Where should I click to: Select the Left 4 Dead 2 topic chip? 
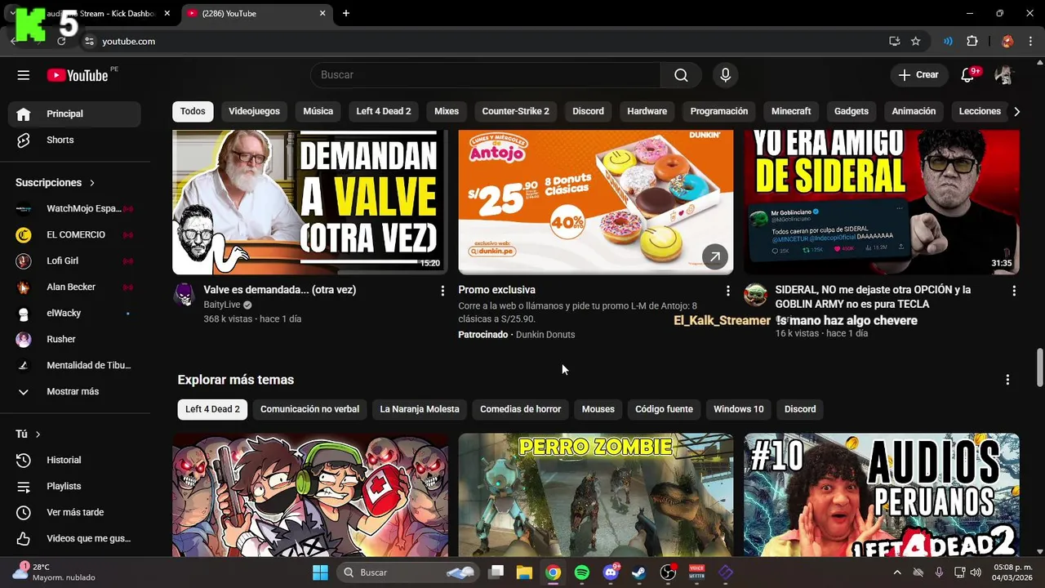[x=212, y=409]
